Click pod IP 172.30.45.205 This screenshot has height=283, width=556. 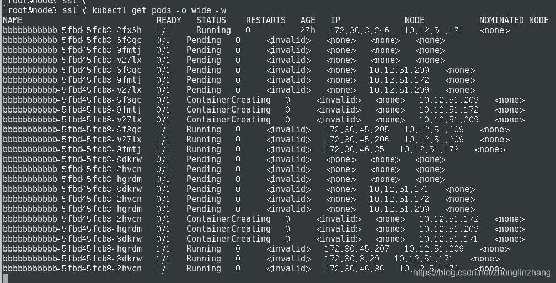pyautogui.click(x=357, y=130)
